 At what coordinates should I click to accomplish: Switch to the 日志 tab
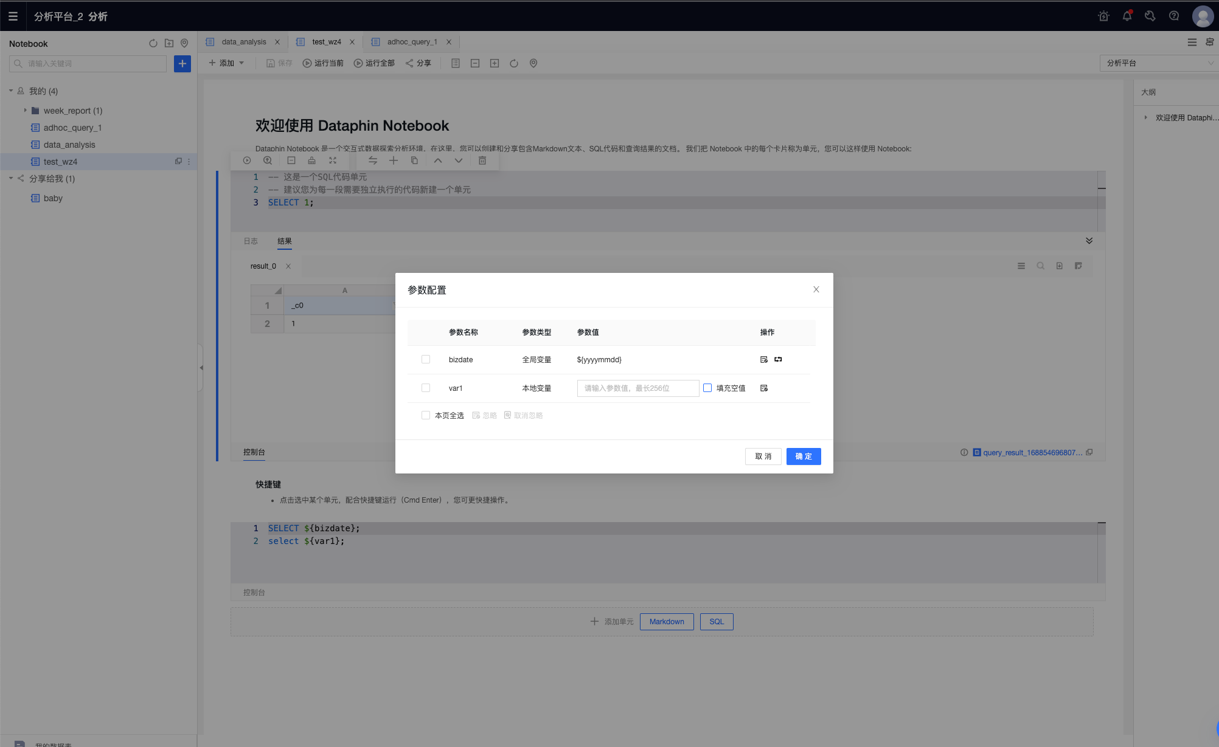coord(250,241)
